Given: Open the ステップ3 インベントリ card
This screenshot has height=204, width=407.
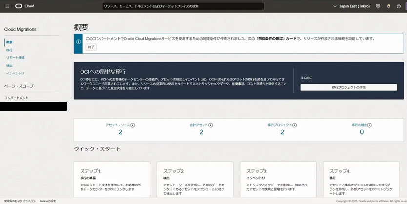Looking at the screenshot, I should click(x=278, y=179).
